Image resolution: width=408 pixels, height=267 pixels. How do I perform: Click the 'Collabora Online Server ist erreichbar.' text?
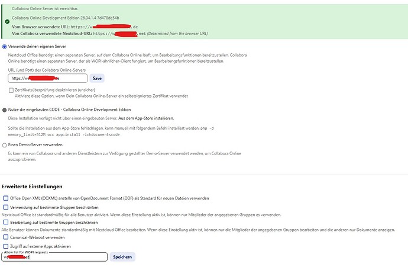click(x=45, y=9)
